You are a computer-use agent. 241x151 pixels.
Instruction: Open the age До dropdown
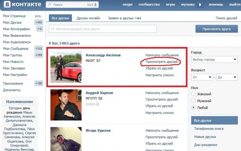[x=227, y=77]
